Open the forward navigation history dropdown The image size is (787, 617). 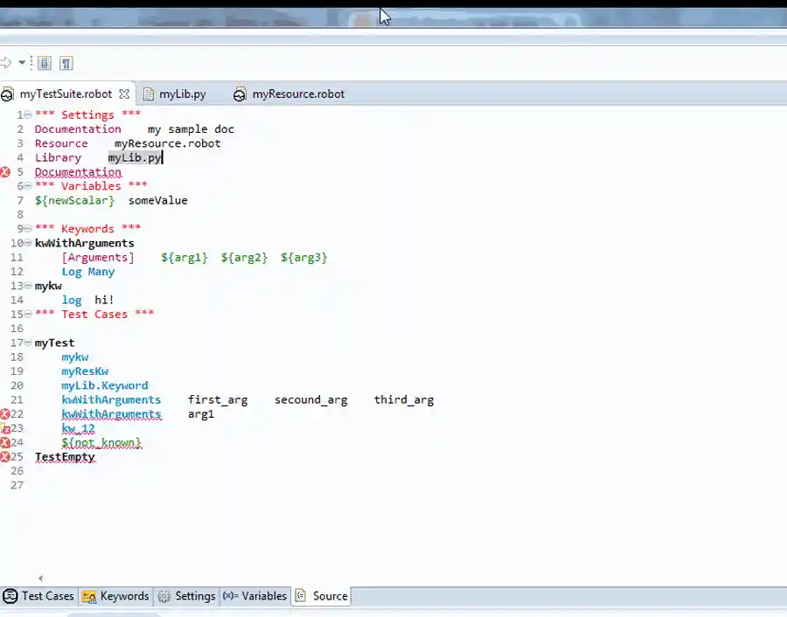point(22,63)
